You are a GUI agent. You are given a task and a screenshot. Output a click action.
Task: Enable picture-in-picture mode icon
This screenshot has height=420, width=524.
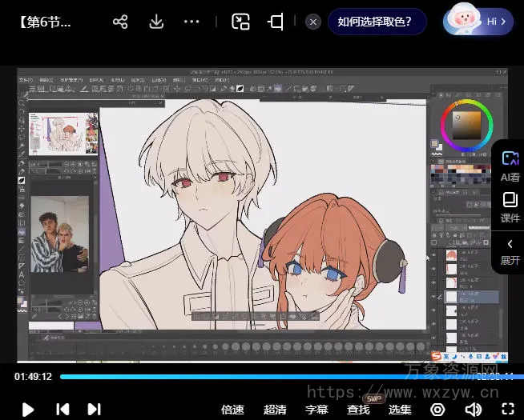point(240,22)
